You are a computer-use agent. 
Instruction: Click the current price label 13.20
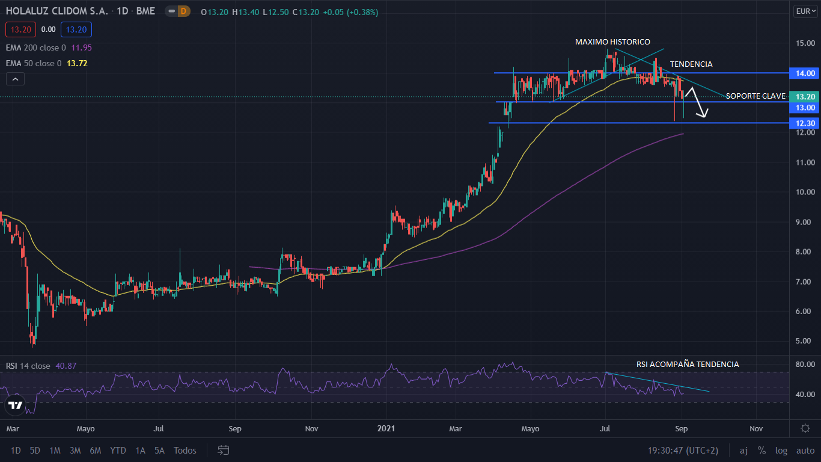805,96
